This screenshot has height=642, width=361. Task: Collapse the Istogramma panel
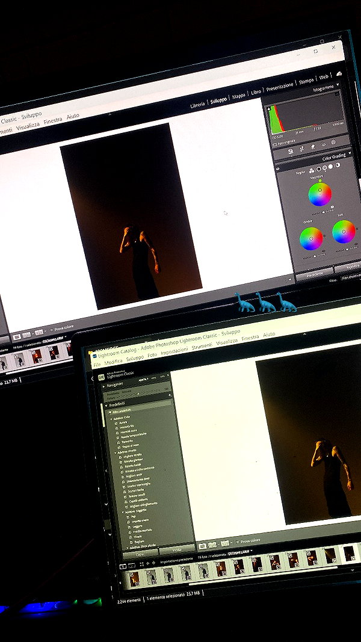pyautogui.click(x=338, y=85)
